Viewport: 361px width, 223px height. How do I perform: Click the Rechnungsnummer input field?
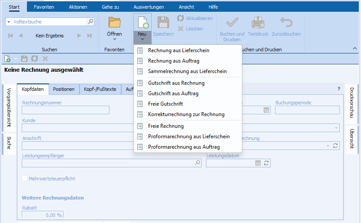pos(65,110)
